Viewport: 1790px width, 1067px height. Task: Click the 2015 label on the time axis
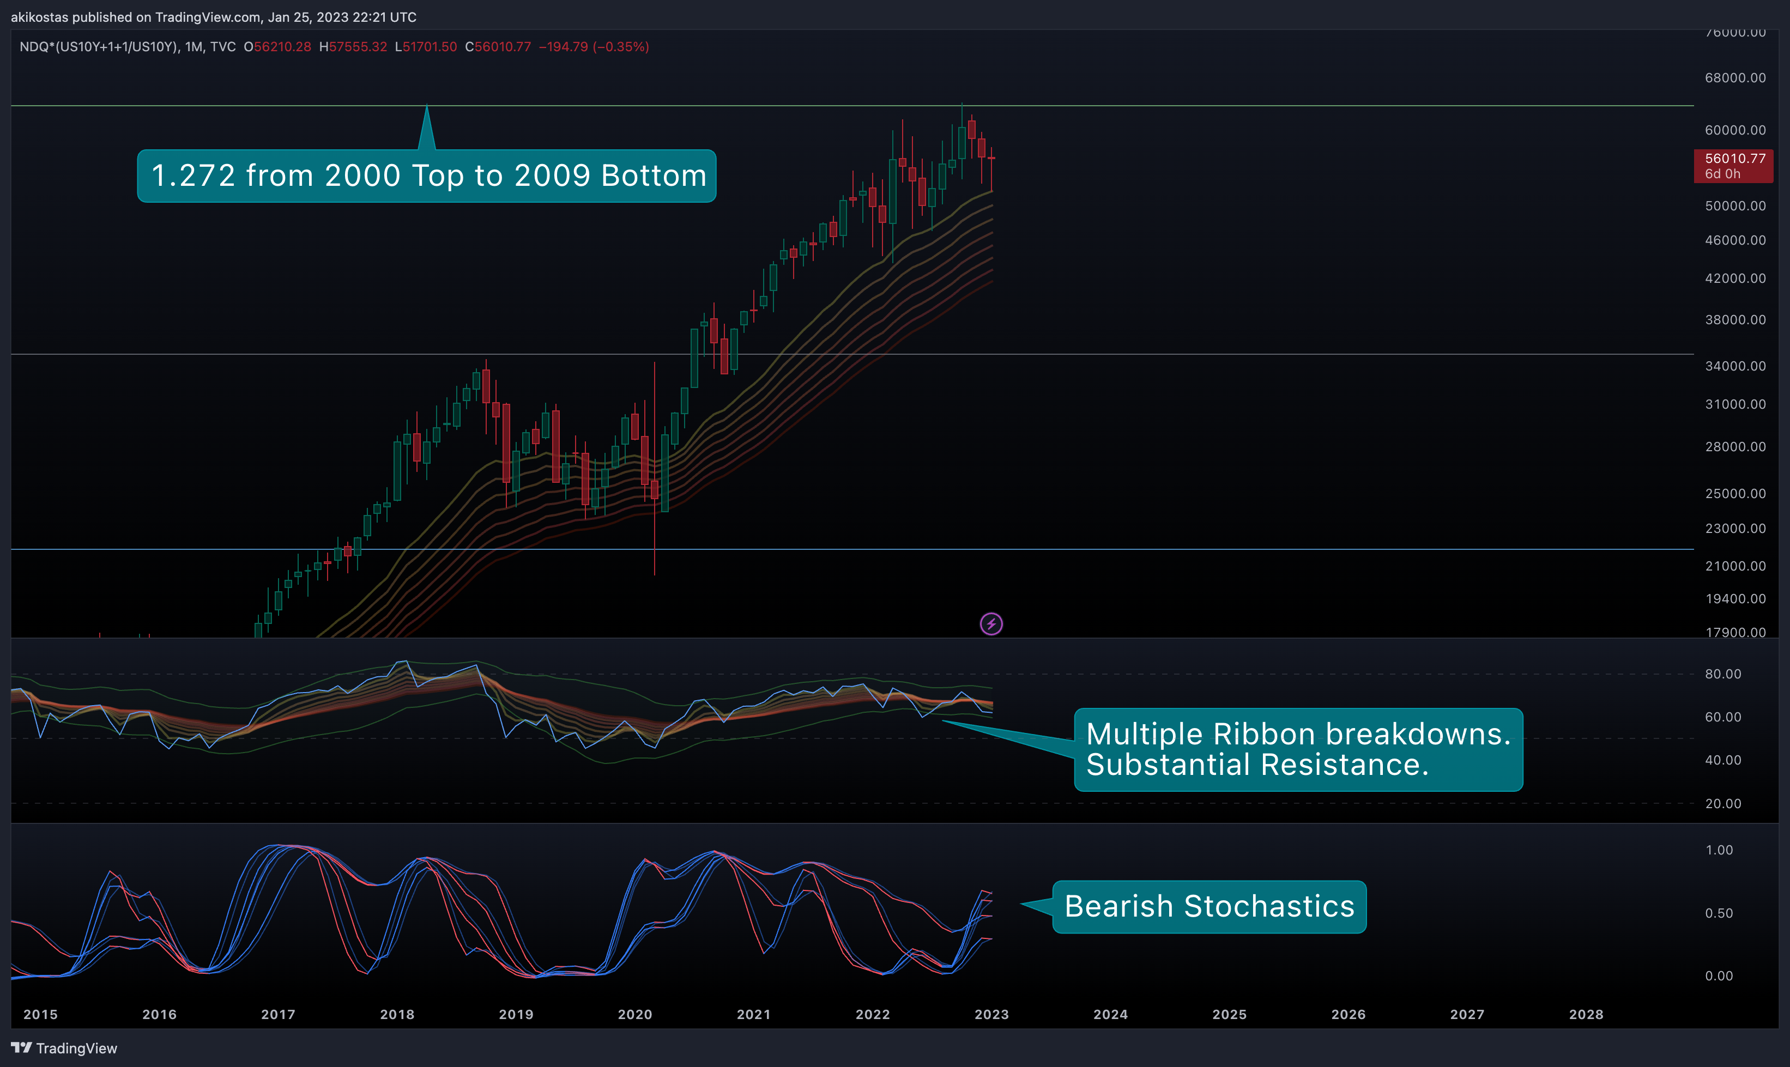coord(40,1015)
